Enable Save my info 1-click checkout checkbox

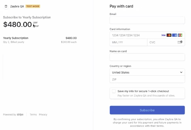114,91
